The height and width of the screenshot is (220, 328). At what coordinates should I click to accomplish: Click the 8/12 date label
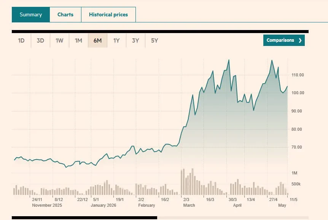[59, 199]
